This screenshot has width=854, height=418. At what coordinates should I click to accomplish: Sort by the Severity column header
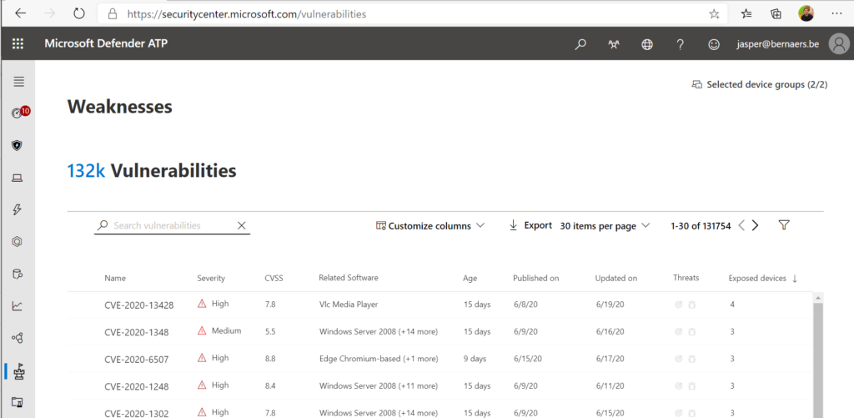pyautogui.click(x=211, y=278)
